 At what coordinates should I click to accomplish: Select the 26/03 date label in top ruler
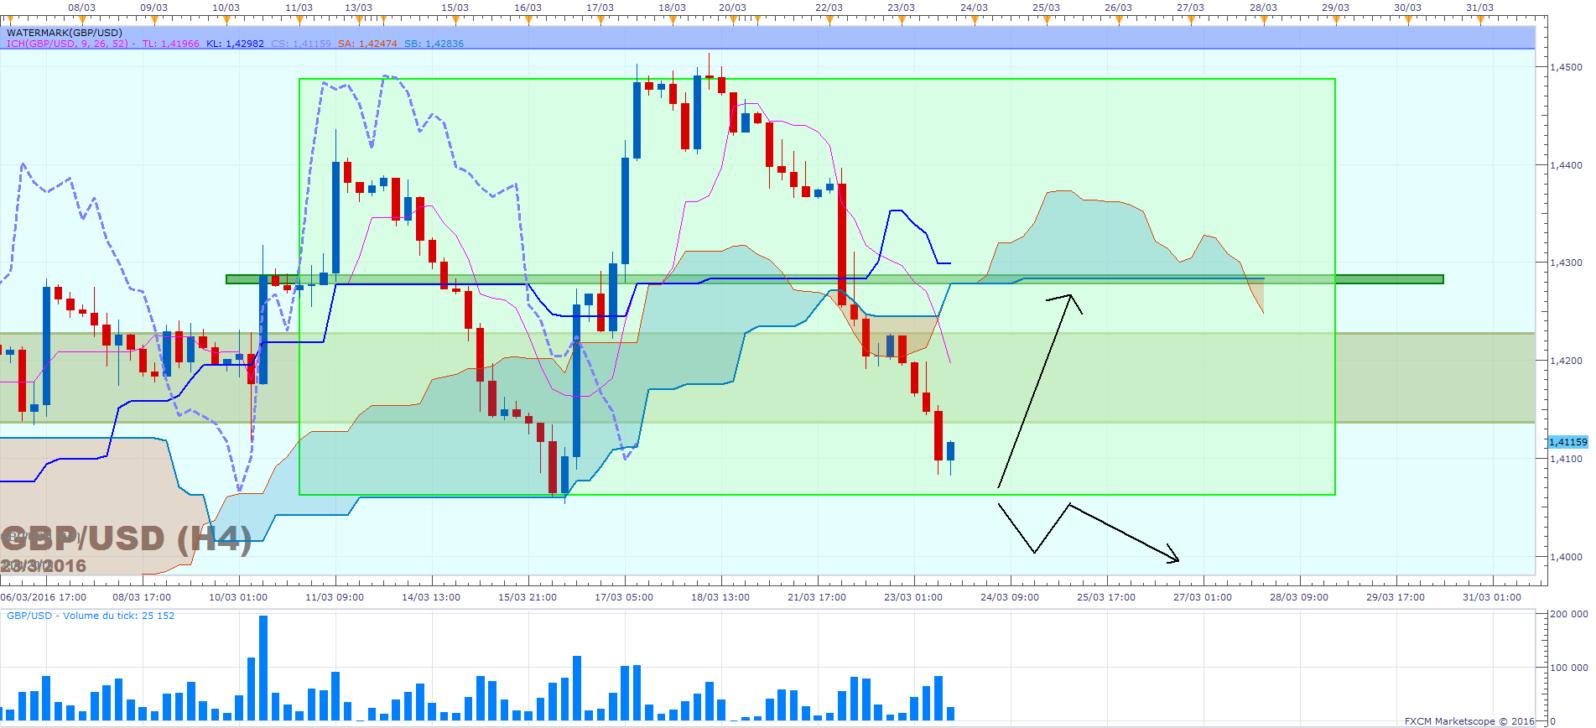1118,8
